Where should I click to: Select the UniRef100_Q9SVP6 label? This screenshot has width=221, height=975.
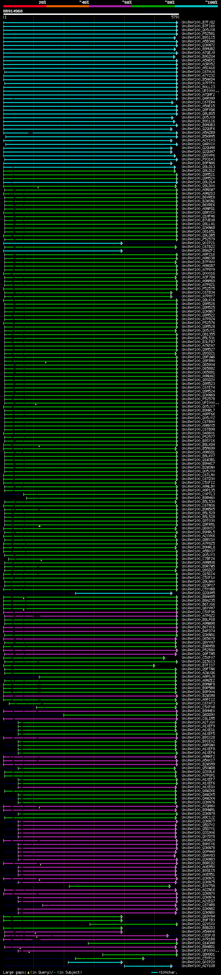point(198,155)
